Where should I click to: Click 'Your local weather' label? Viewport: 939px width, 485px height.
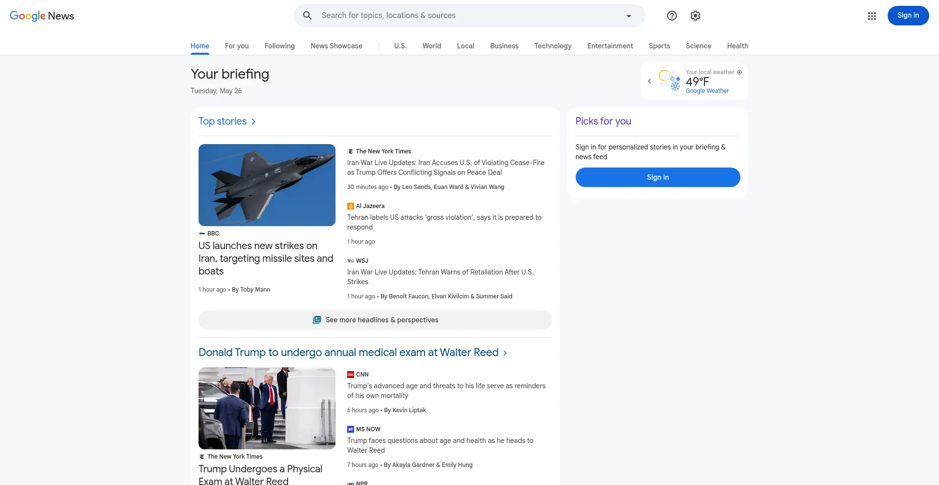click(710, 72)
